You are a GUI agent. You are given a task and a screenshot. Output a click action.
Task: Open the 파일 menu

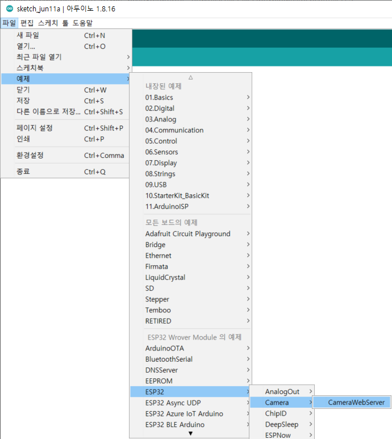[x=9, y=23]
